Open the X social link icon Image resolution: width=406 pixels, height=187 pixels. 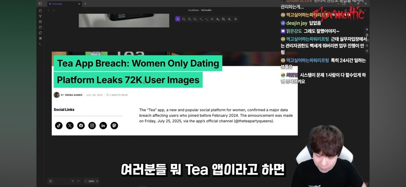point(70,126)
